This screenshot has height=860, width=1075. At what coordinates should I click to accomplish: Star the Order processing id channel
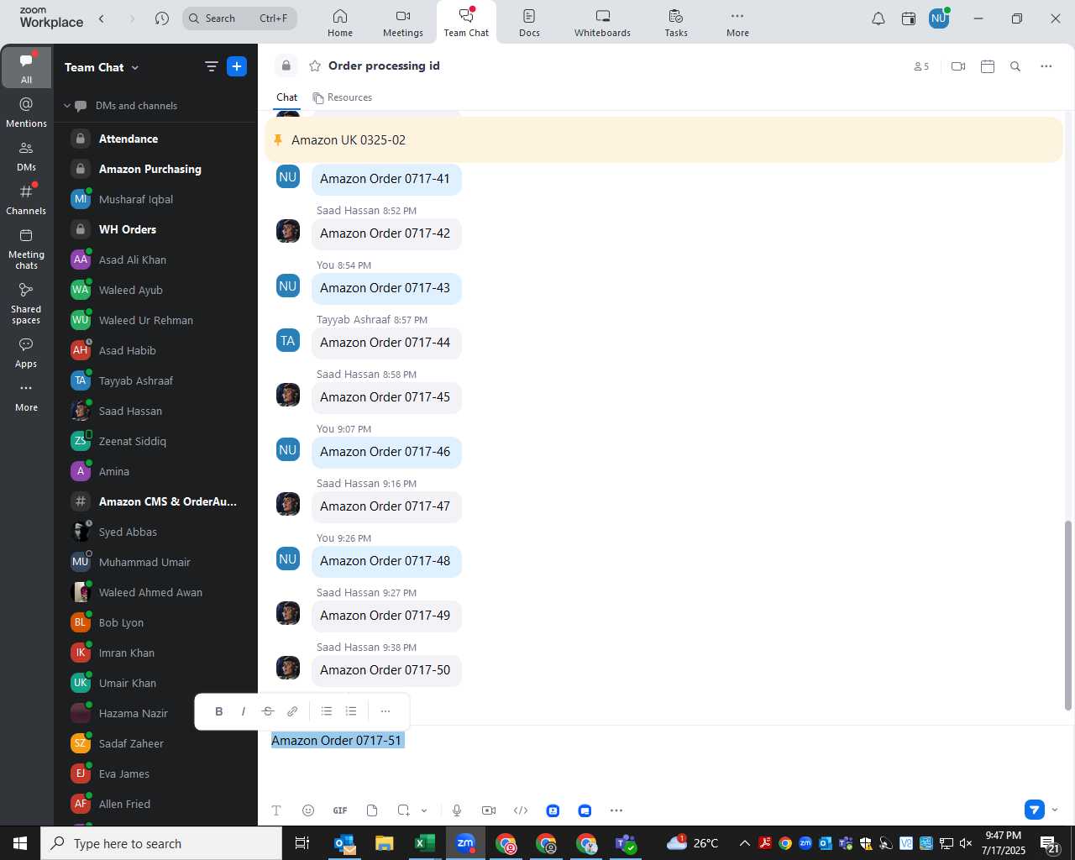coord(315,66)
